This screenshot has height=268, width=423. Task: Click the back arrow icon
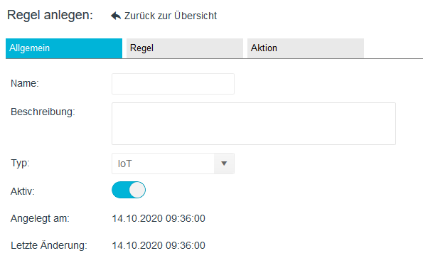pyautogui.click(x=116, y=16)
